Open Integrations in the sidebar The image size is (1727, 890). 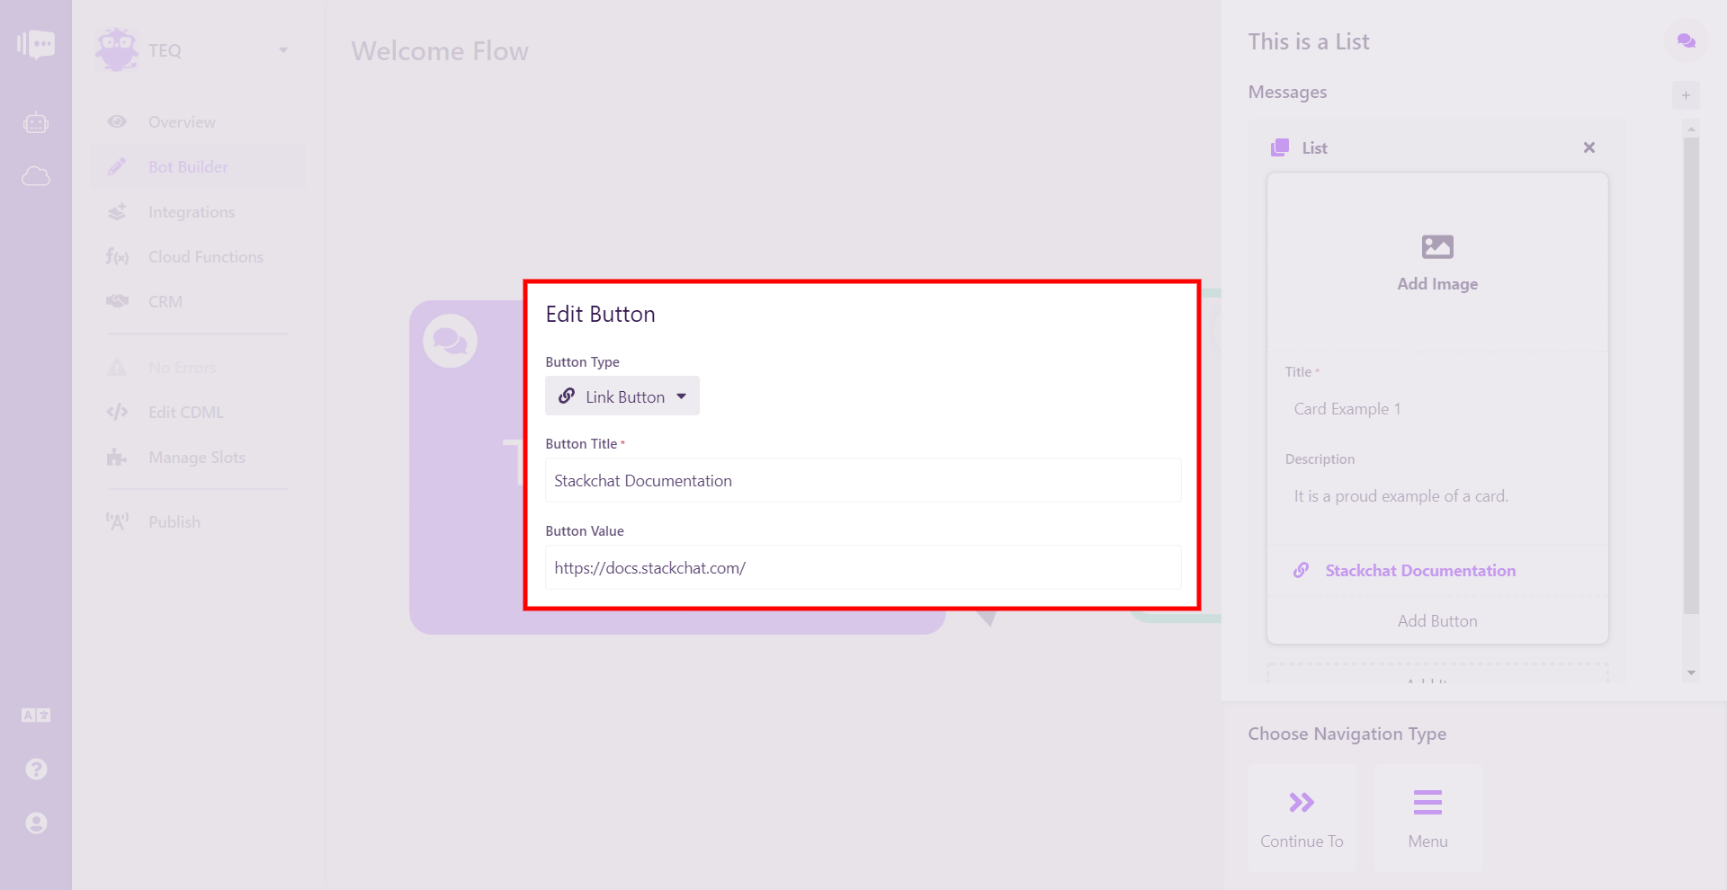pyautogui.click(x=198, y=212)
